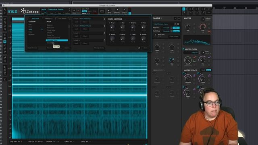Select the Rhythmic category

pos(31,35)
